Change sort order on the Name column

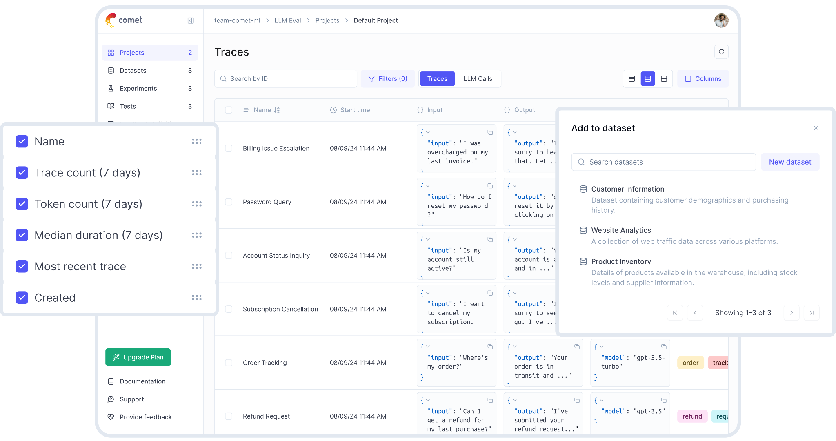click(x=277, y=110)
